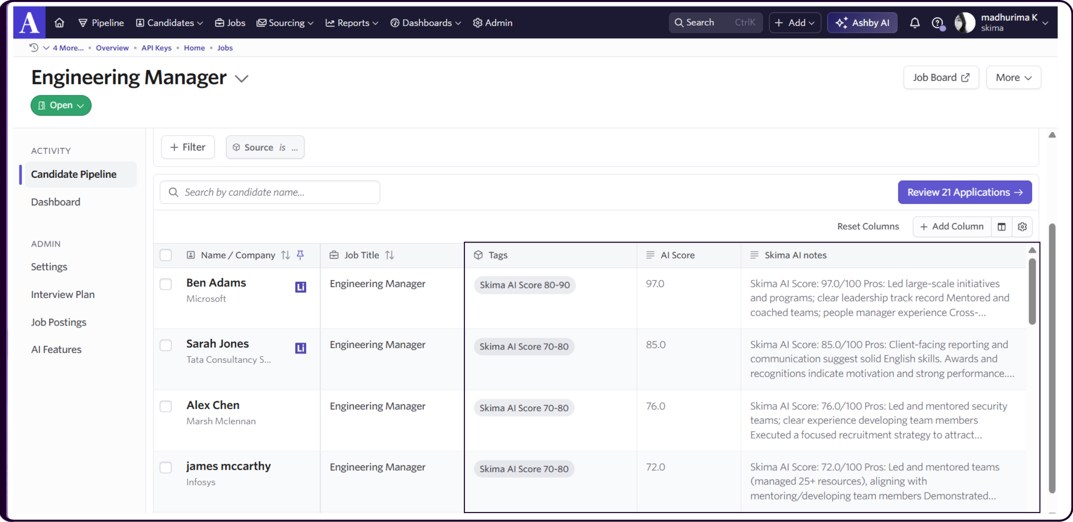This screenshot has width=1073, height=522.
Task: Edit the Source is filter chip
Action: coord(265,147)
